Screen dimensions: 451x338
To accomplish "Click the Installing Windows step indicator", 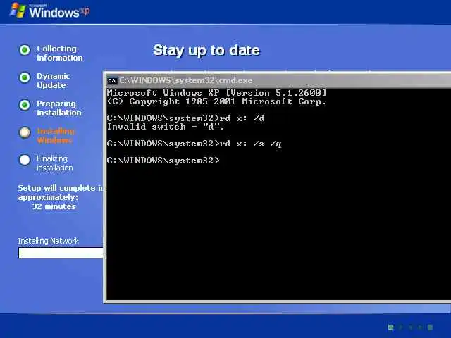I will 25,132.
